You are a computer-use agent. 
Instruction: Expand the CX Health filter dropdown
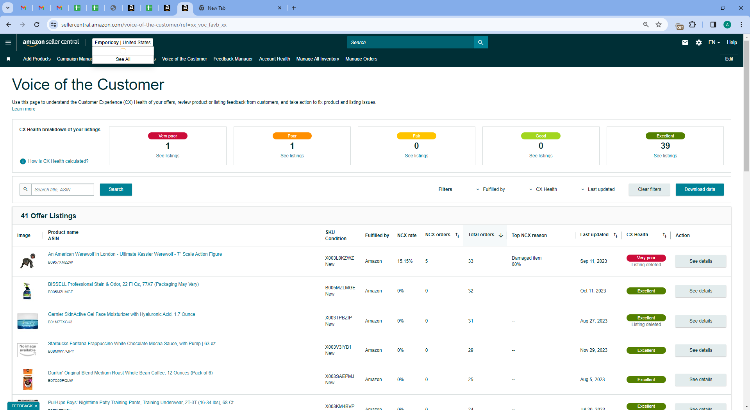click(x=543, y=189)
